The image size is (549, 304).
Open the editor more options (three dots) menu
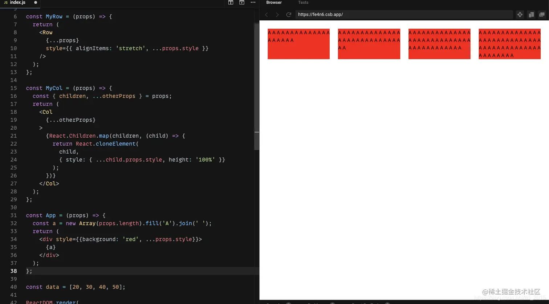pyautogui.click(x=253, y=3)
